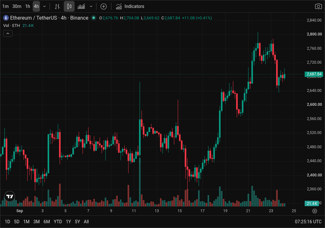Click the 11 date label on time axis
Viewport: 325px width, 228px height.
point(134,211)
